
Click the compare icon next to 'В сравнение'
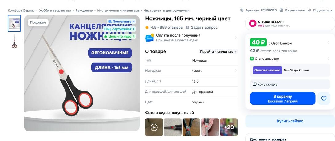282,10
